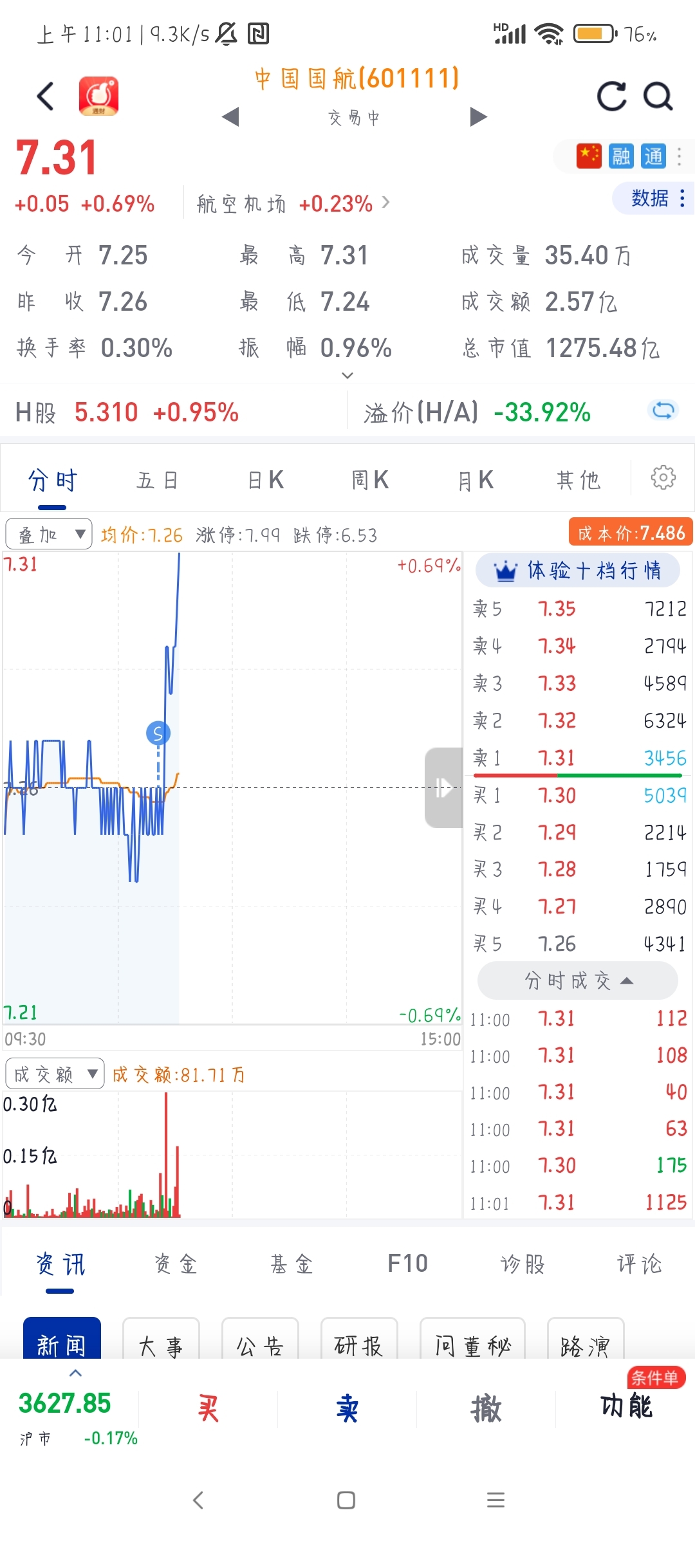
Task: Select 买1 price 7.30 row
Action: (579, 796)
